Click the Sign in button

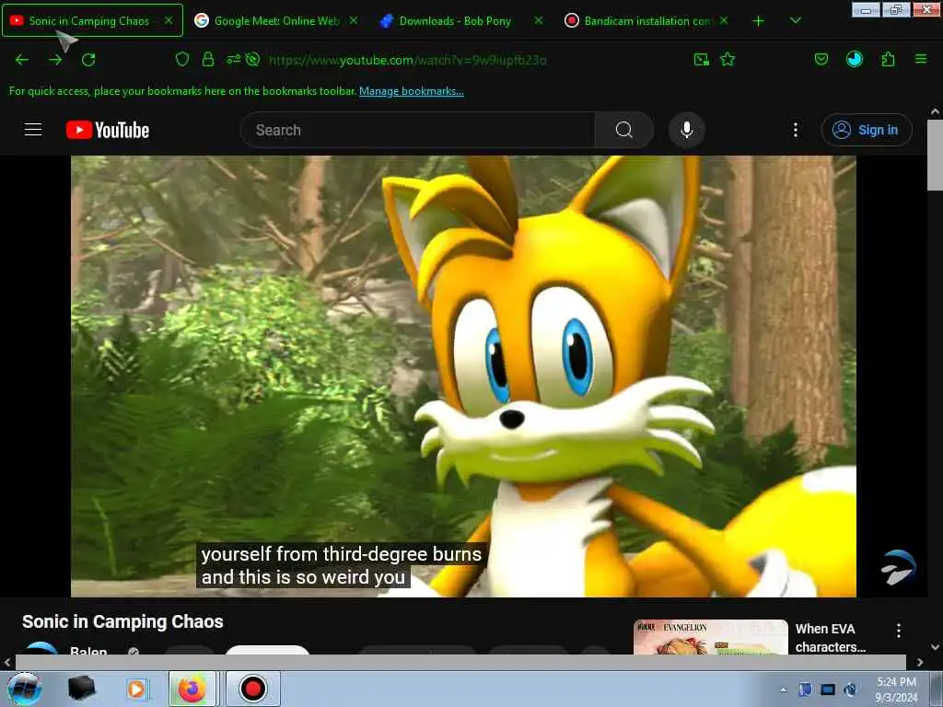pos(867,130)
